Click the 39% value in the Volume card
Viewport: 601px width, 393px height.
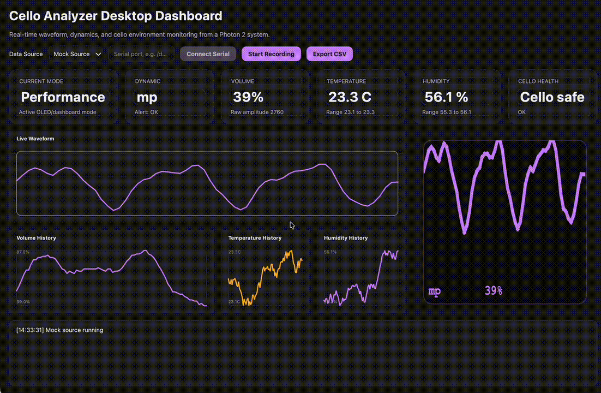coord(248,97)
